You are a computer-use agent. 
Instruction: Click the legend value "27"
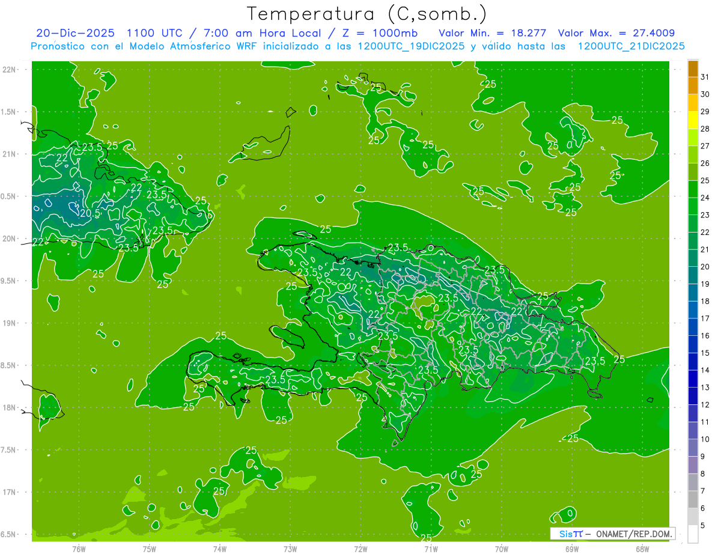point(705,146)
